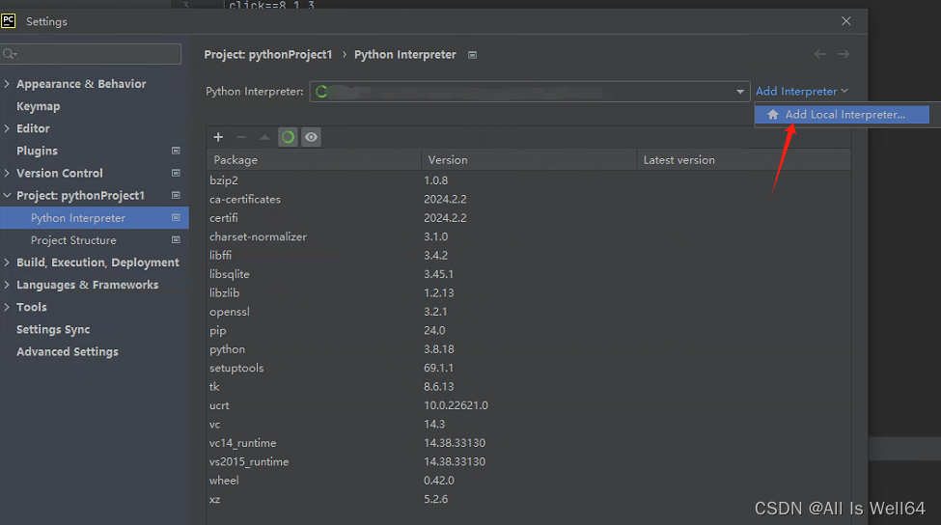
Task: Open the Python Interpreter dropdown arrow
Action: pyautogui.click(x=740, y=92)
